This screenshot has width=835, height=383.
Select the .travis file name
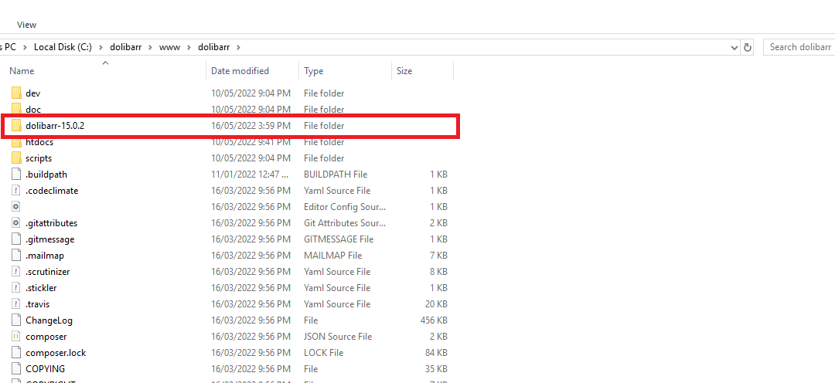pyautogui.click(x=37, y=304)
